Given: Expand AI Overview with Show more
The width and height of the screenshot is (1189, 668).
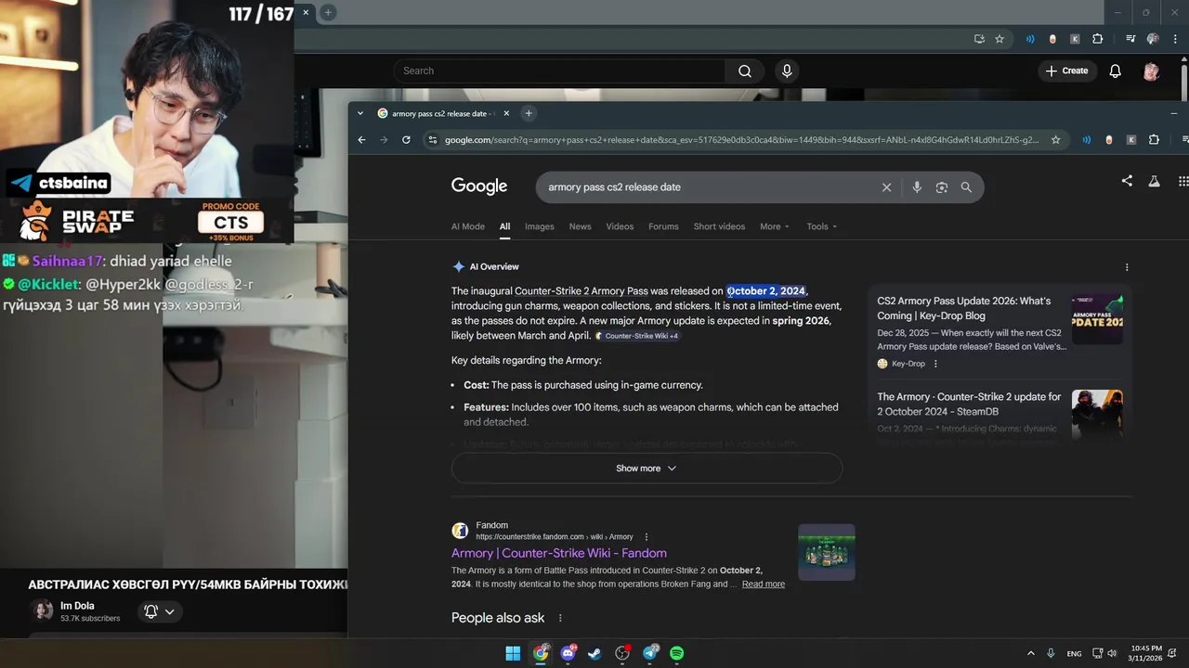Looking at the screenshot, I should [647, 469].
